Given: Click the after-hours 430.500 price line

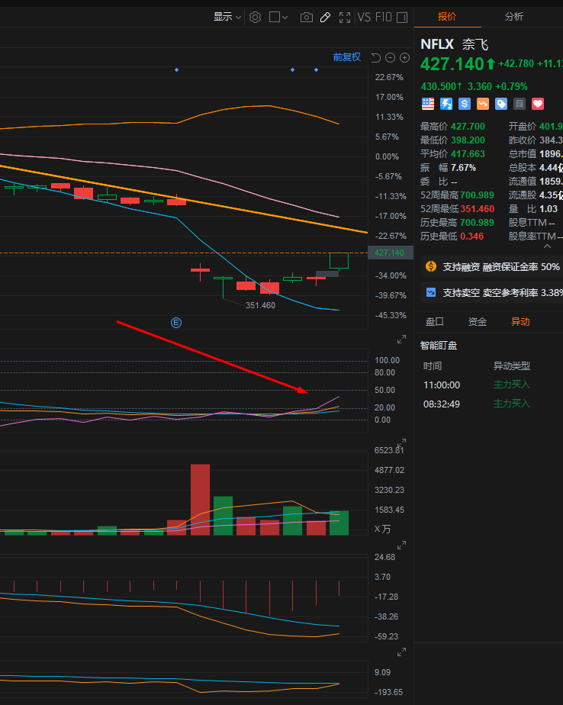Looking at the screenshot, I should pos(474,86).
